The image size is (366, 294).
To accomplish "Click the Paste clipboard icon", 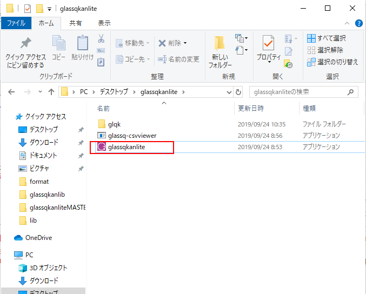I will [82, 48].
